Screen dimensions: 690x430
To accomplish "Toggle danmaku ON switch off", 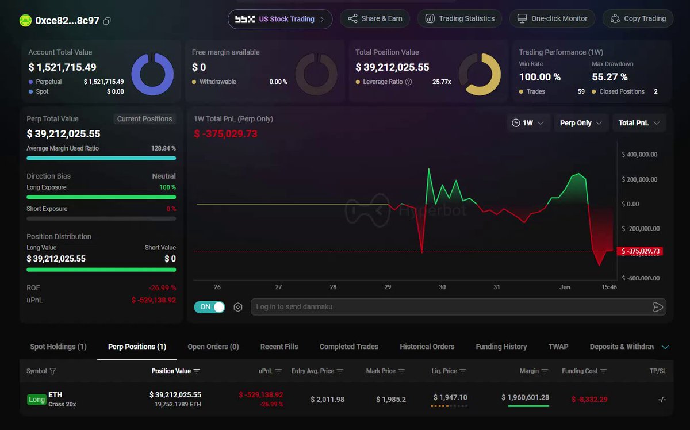I will [x=210, y=307].
